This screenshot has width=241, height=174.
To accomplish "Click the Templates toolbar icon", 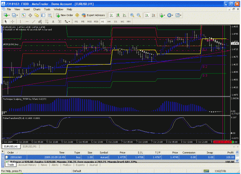I will pos(177,15).
